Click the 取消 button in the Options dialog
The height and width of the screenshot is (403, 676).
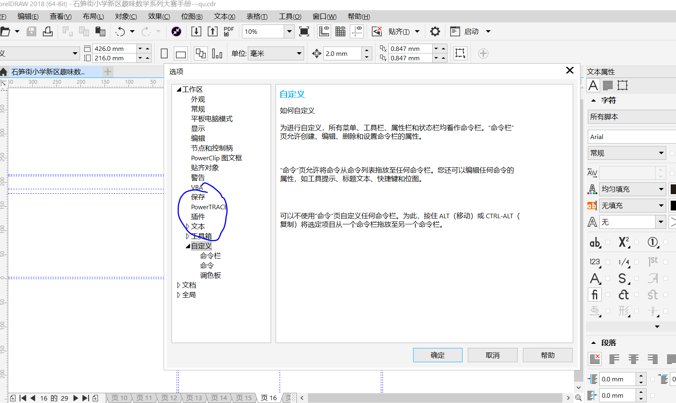(x=493, y=355)
